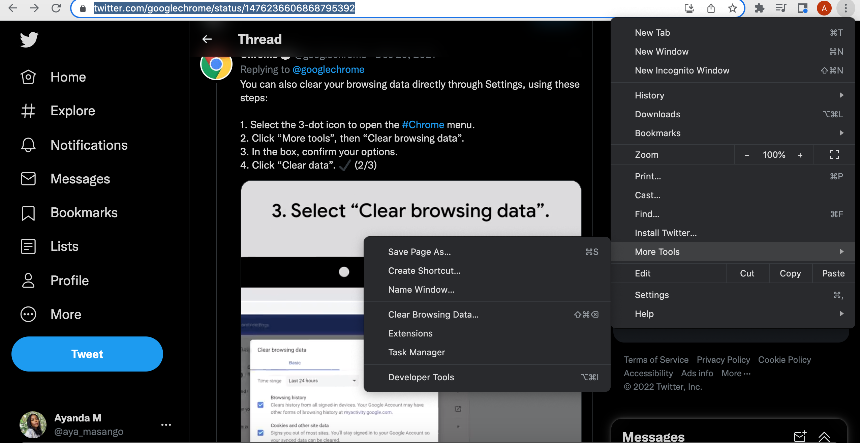Click the Explore icon in sidebar
The height and width of the screenshot is (443, 860).
pyautogui.click(x=29, y=111)
